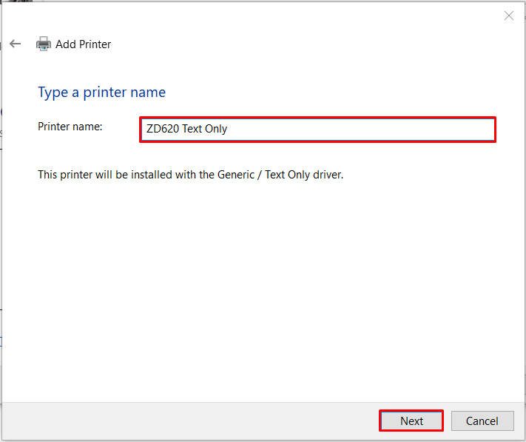Close the Add Printer dialog with X
Viewport: 526px width, 442px height.
[x=508, y=16]
